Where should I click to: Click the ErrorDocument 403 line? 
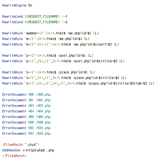pos(26,106)
